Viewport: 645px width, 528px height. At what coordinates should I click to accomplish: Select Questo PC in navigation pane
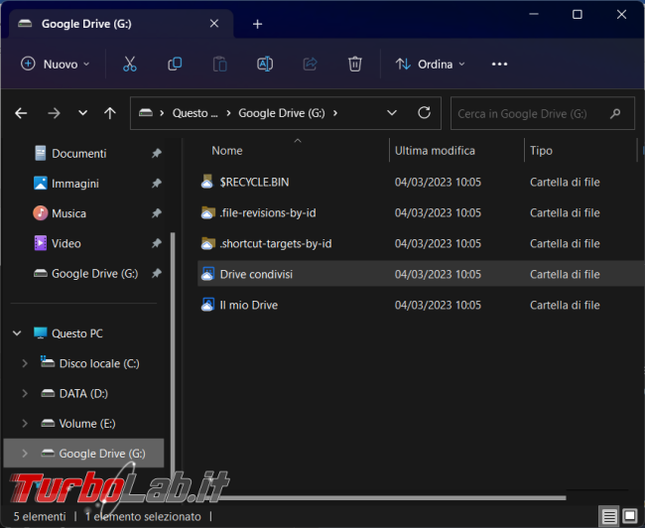click(x=77, y=333)
